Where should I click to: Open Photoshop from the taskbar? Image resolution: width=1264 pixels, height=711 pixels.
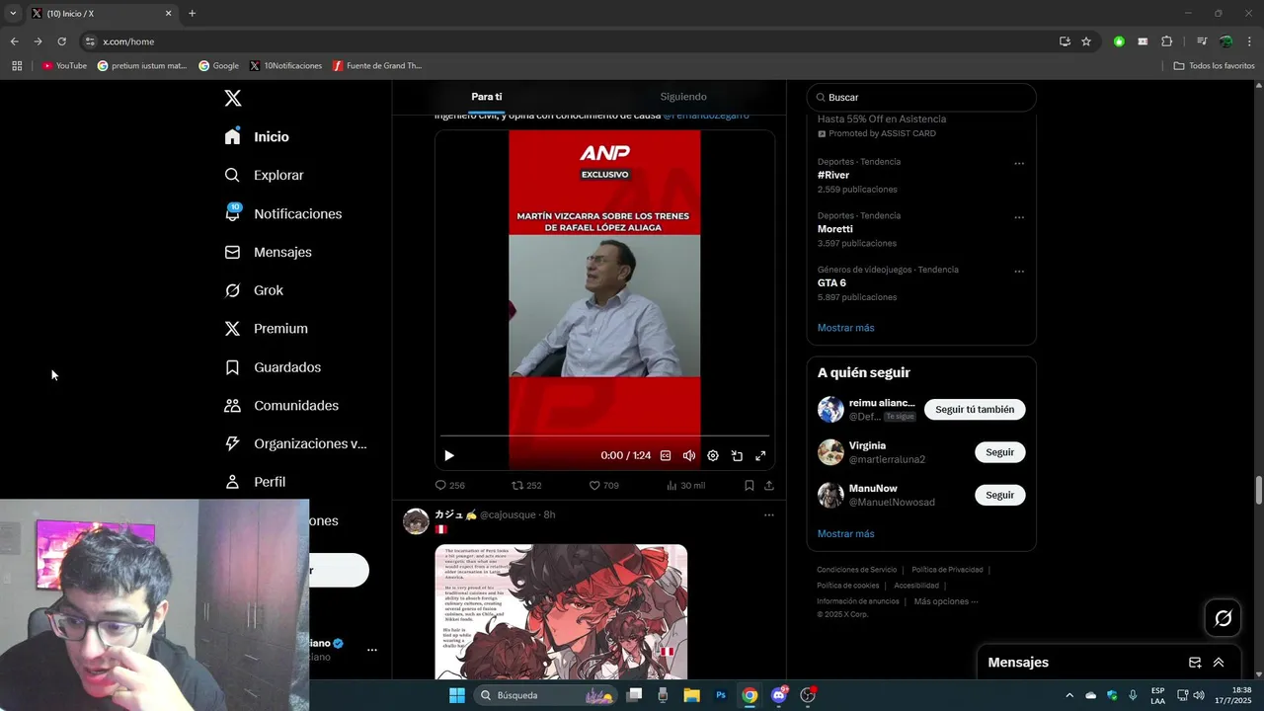pos(721,695)
